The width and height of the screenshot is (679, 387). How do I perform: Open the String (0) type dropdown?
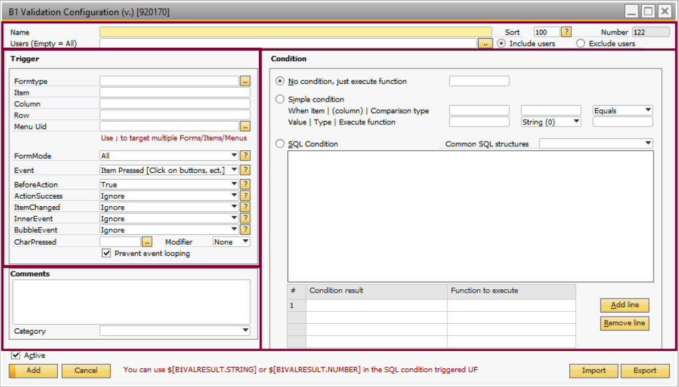[551, 122]
